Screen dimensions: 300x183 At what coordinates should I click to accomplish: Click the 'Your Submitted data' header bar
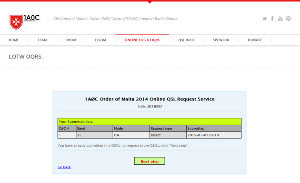(149, 122)
